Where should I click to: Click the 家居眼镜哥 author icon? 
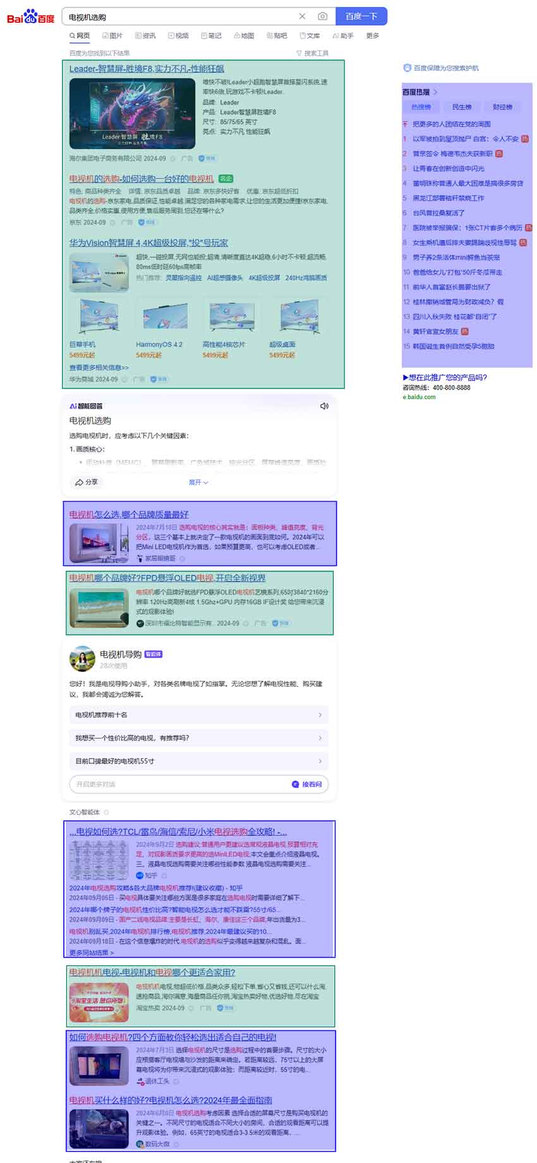(140, 558)
